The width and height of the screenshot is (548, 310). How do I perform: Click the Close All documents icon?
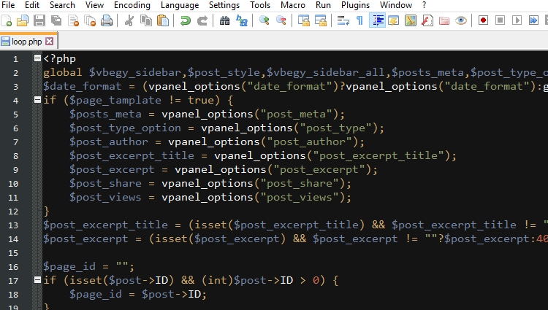tap(90, 20)
